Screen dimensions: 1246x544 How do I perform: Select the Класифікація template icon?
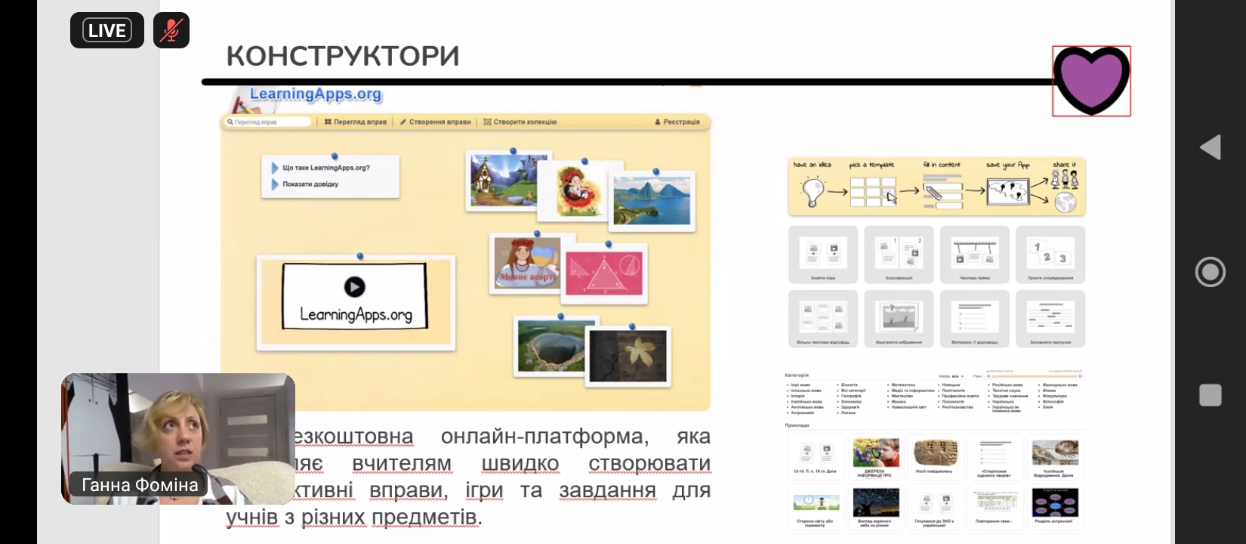pos(899,254)
